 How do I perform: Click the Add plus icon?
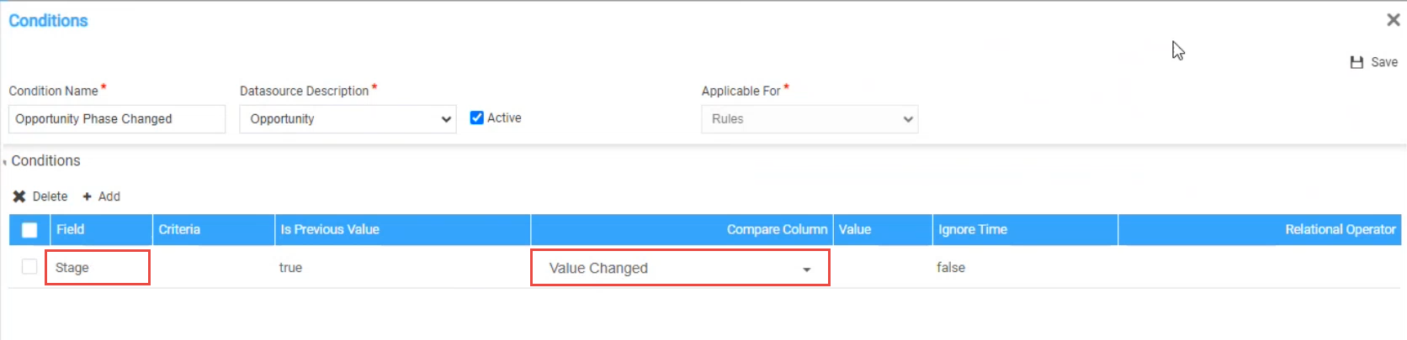point(87,196)
